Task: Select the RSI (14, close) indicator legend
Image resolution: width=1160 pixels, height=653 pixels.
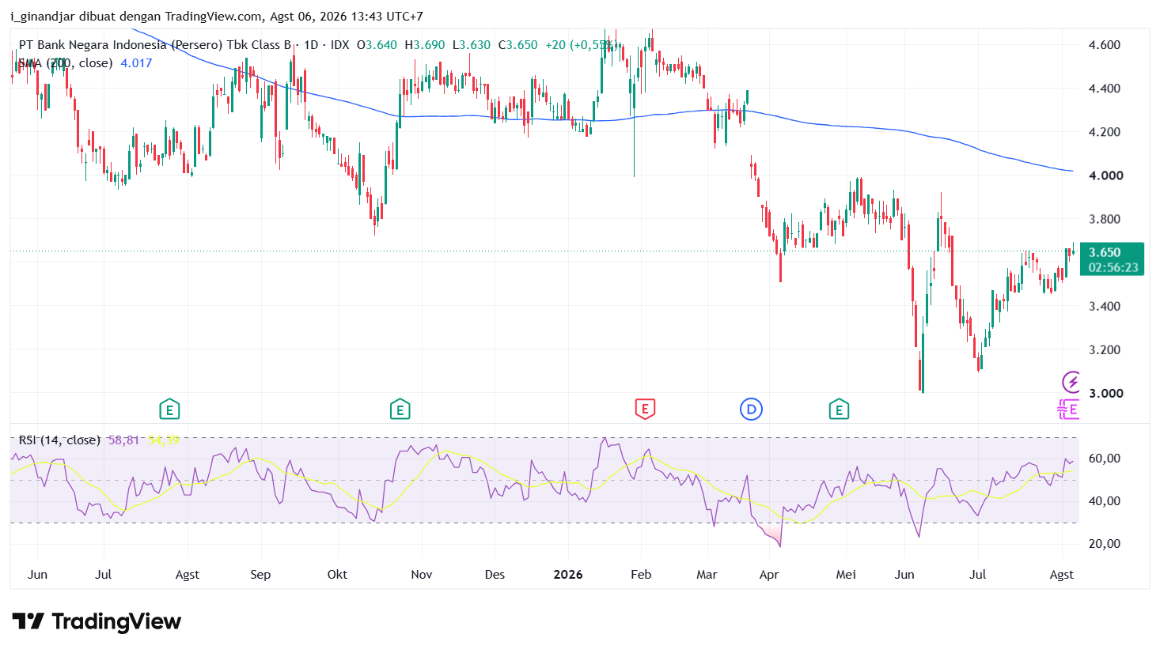Action: pyautogui.click(x=59, y=440)
